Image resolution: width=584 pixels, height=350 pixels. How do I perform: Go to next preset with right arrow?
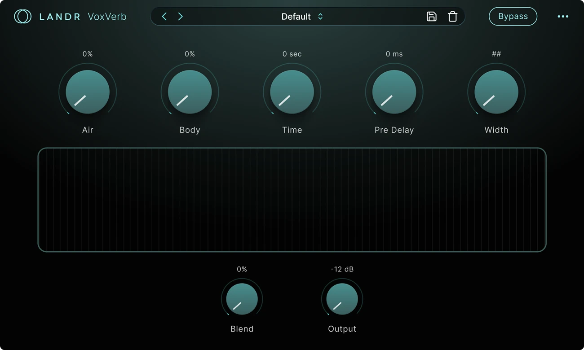click(181, 17)
